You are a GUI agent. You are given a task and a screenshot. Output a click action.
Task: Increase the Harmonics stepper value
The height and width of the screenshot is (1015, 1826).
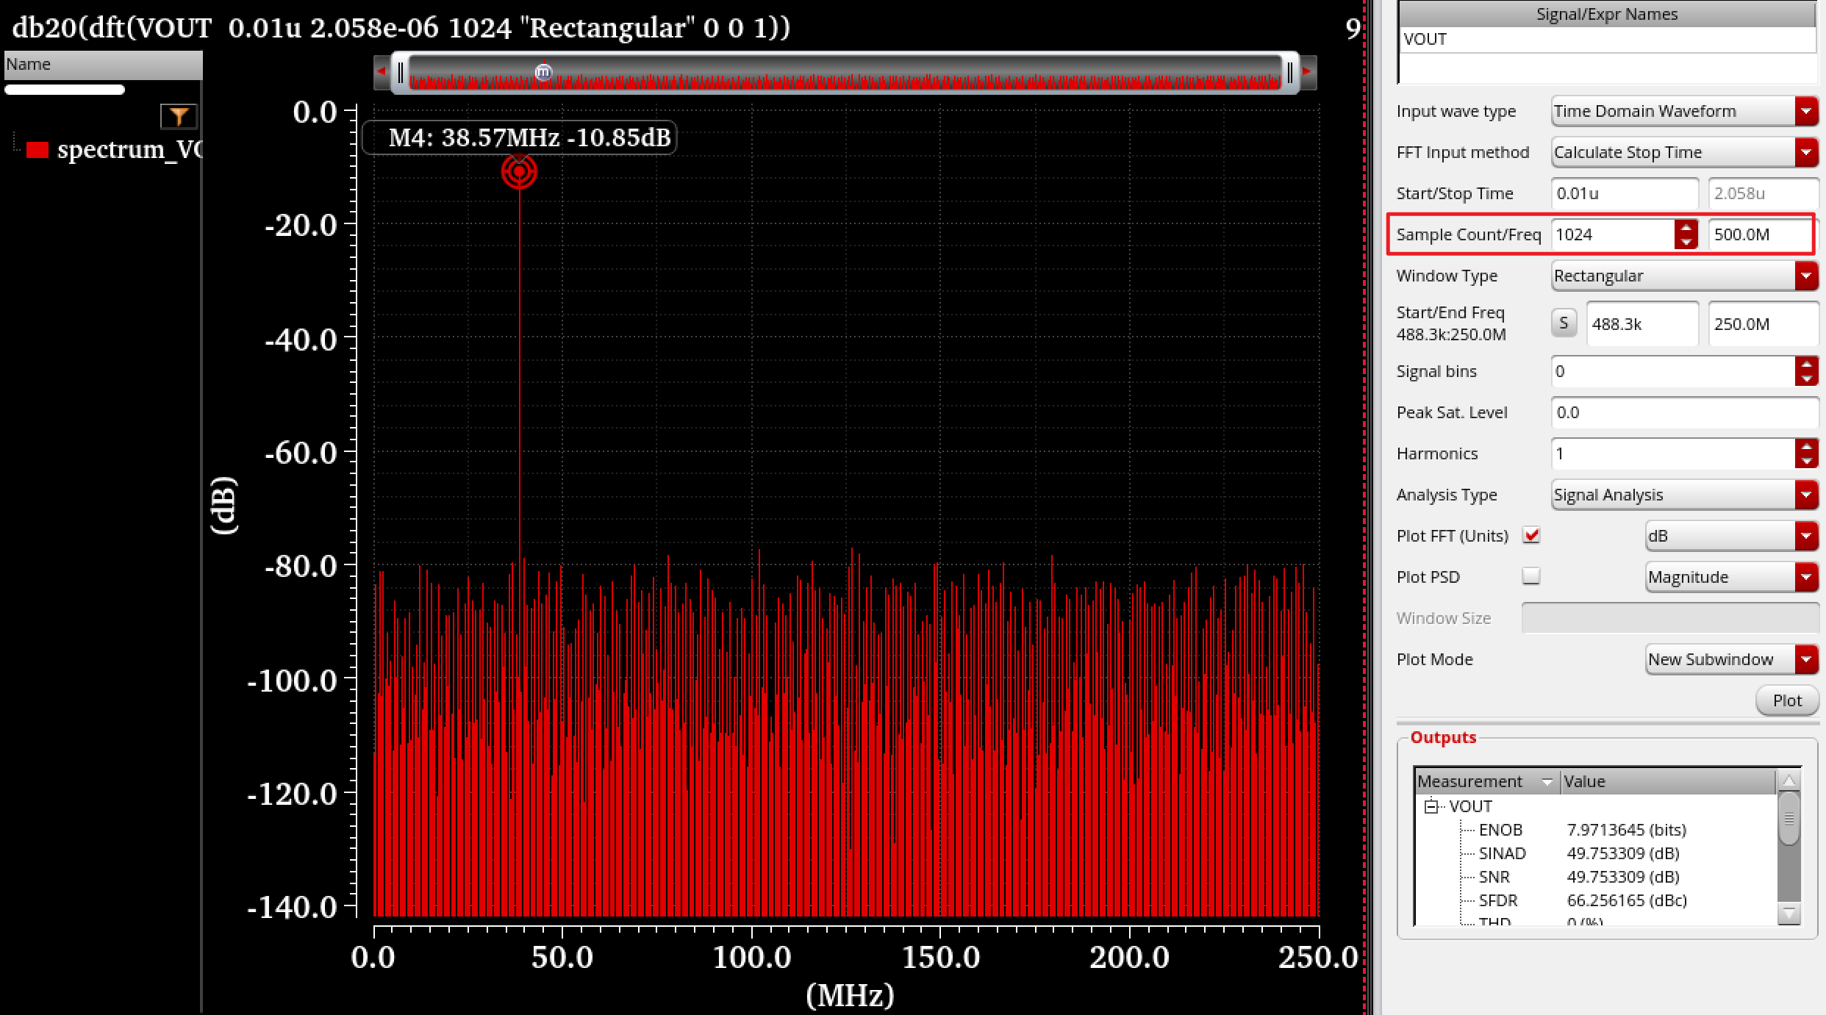click(x=1806, y=446)
